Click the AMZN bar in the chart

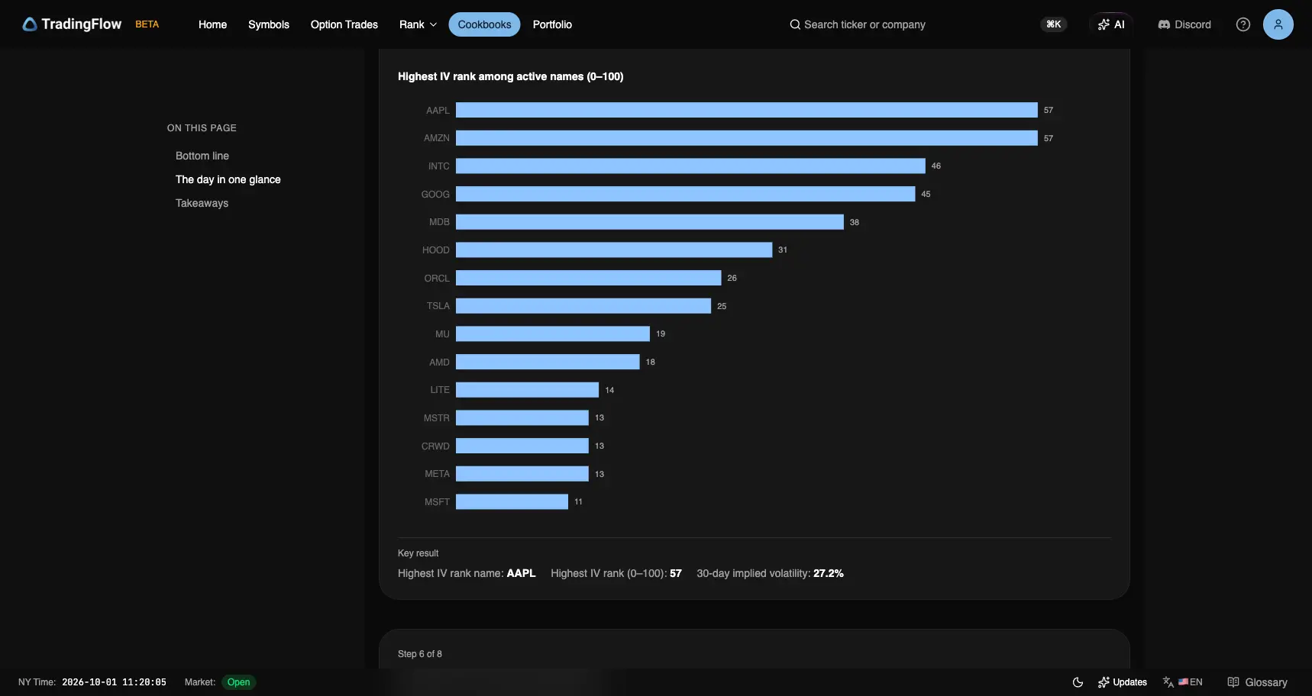pyautogui.click(x=747, y=138)
